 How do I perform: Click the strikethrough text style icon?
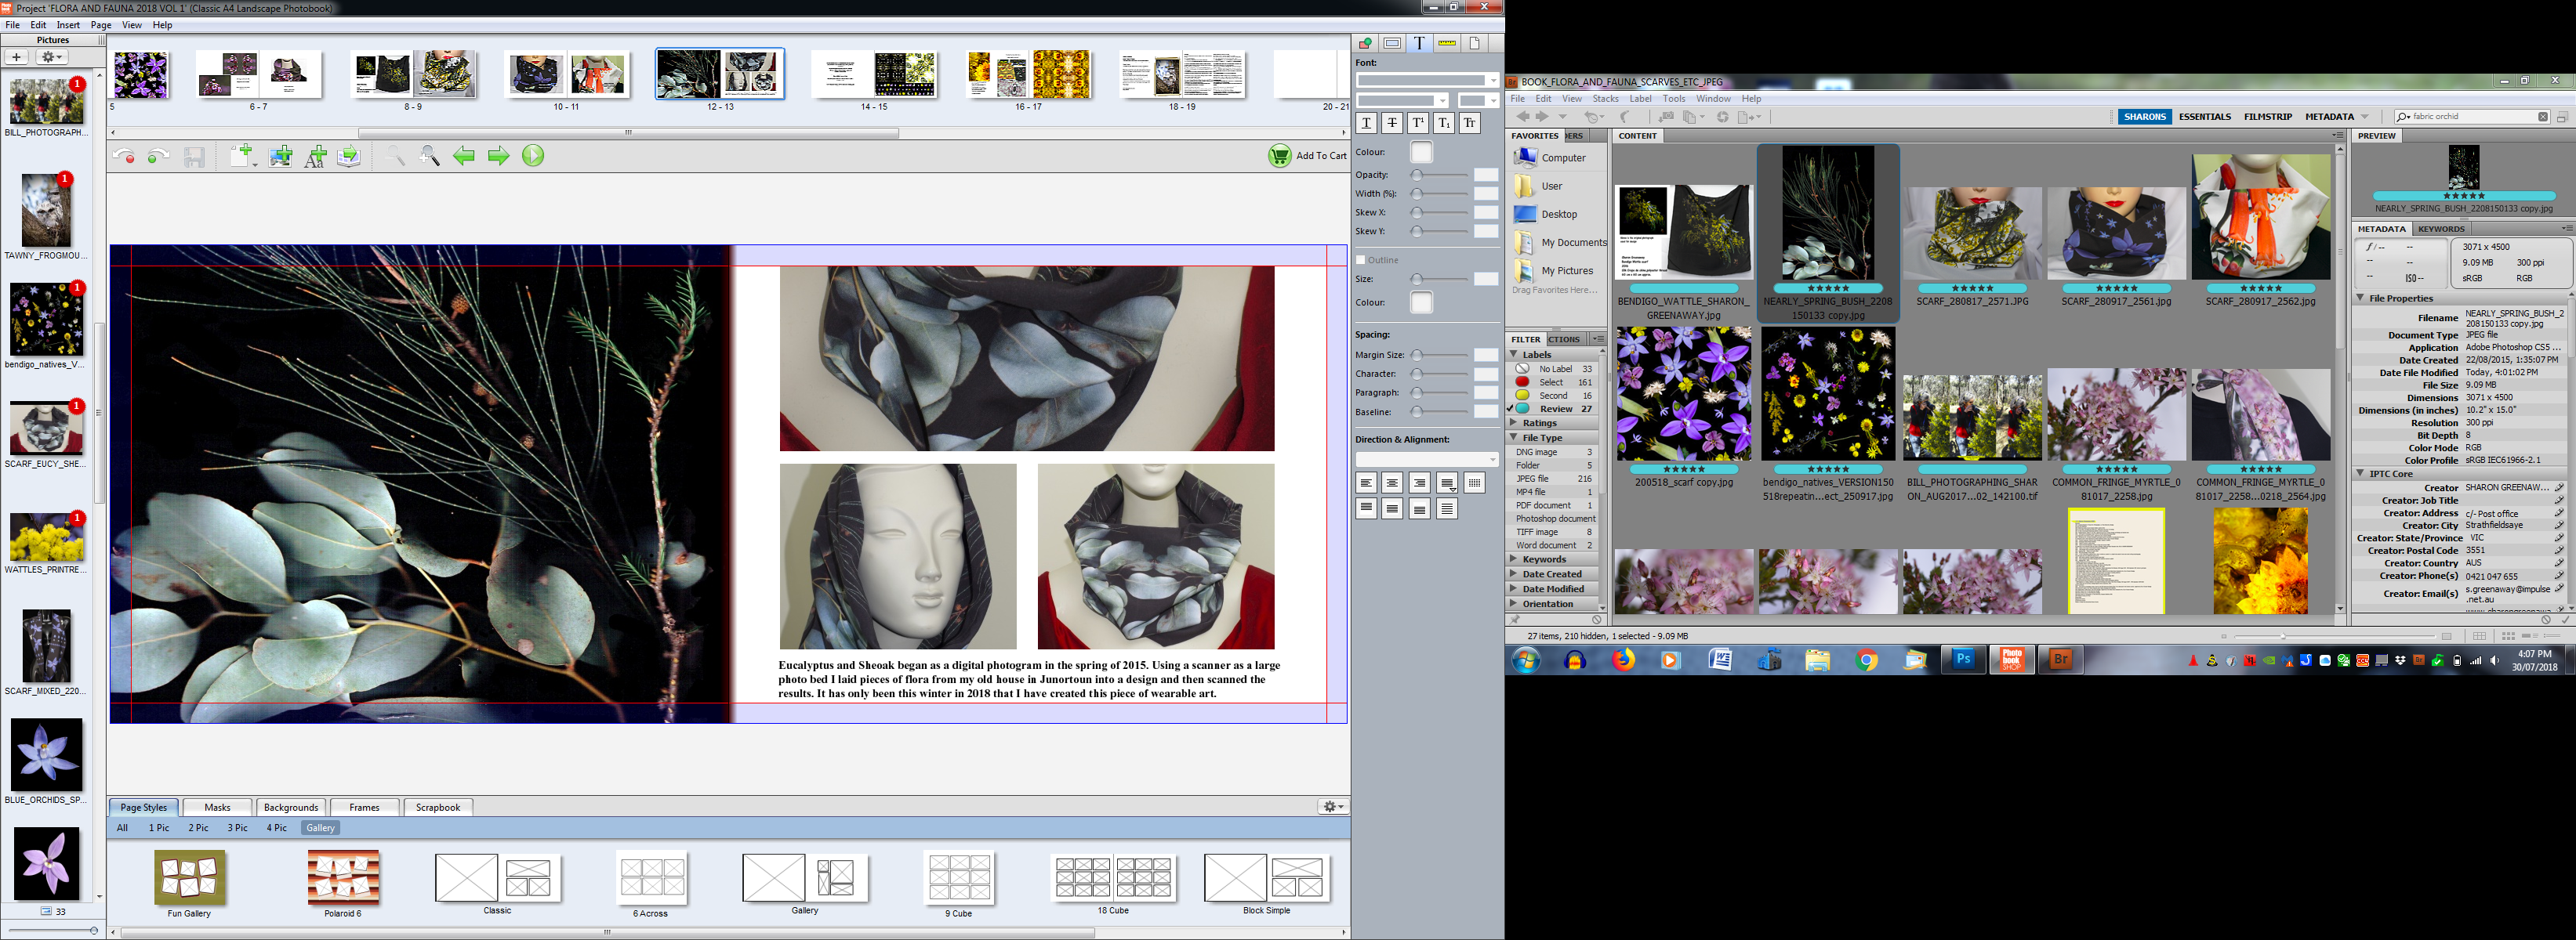(x=1392, y=123)
